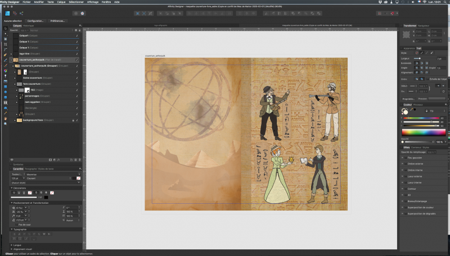
Task: Select the Crop tool in left toolbar
Action: [x=6, y=44]
